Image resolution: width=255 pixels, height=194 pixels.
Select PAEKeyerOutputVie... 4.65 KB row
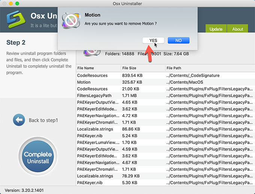tap(165, 102)
